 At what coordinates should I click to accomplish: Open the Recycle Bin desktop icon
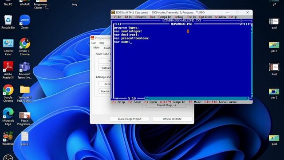pyautogui.click(x=8, y=22)
